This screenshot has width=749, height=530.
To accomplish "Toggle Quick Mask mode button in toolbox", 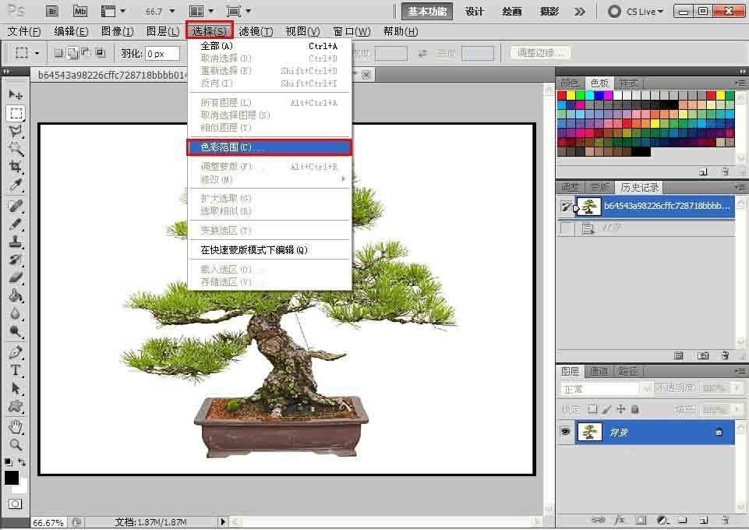I will click(15, 504).
